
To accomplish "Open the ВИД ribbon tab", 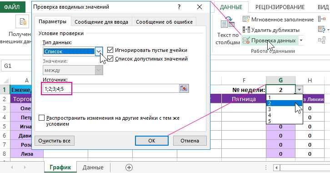I will pos(323,7).
